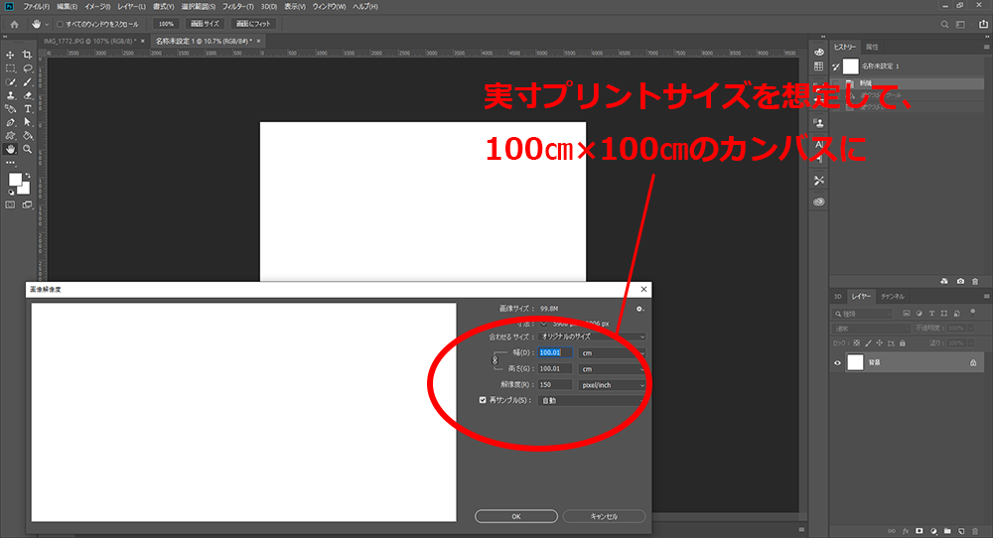Screen dimensions: 993x538
Task: Click the 解像度 resolution input field
Action: (x=554, y=384)
